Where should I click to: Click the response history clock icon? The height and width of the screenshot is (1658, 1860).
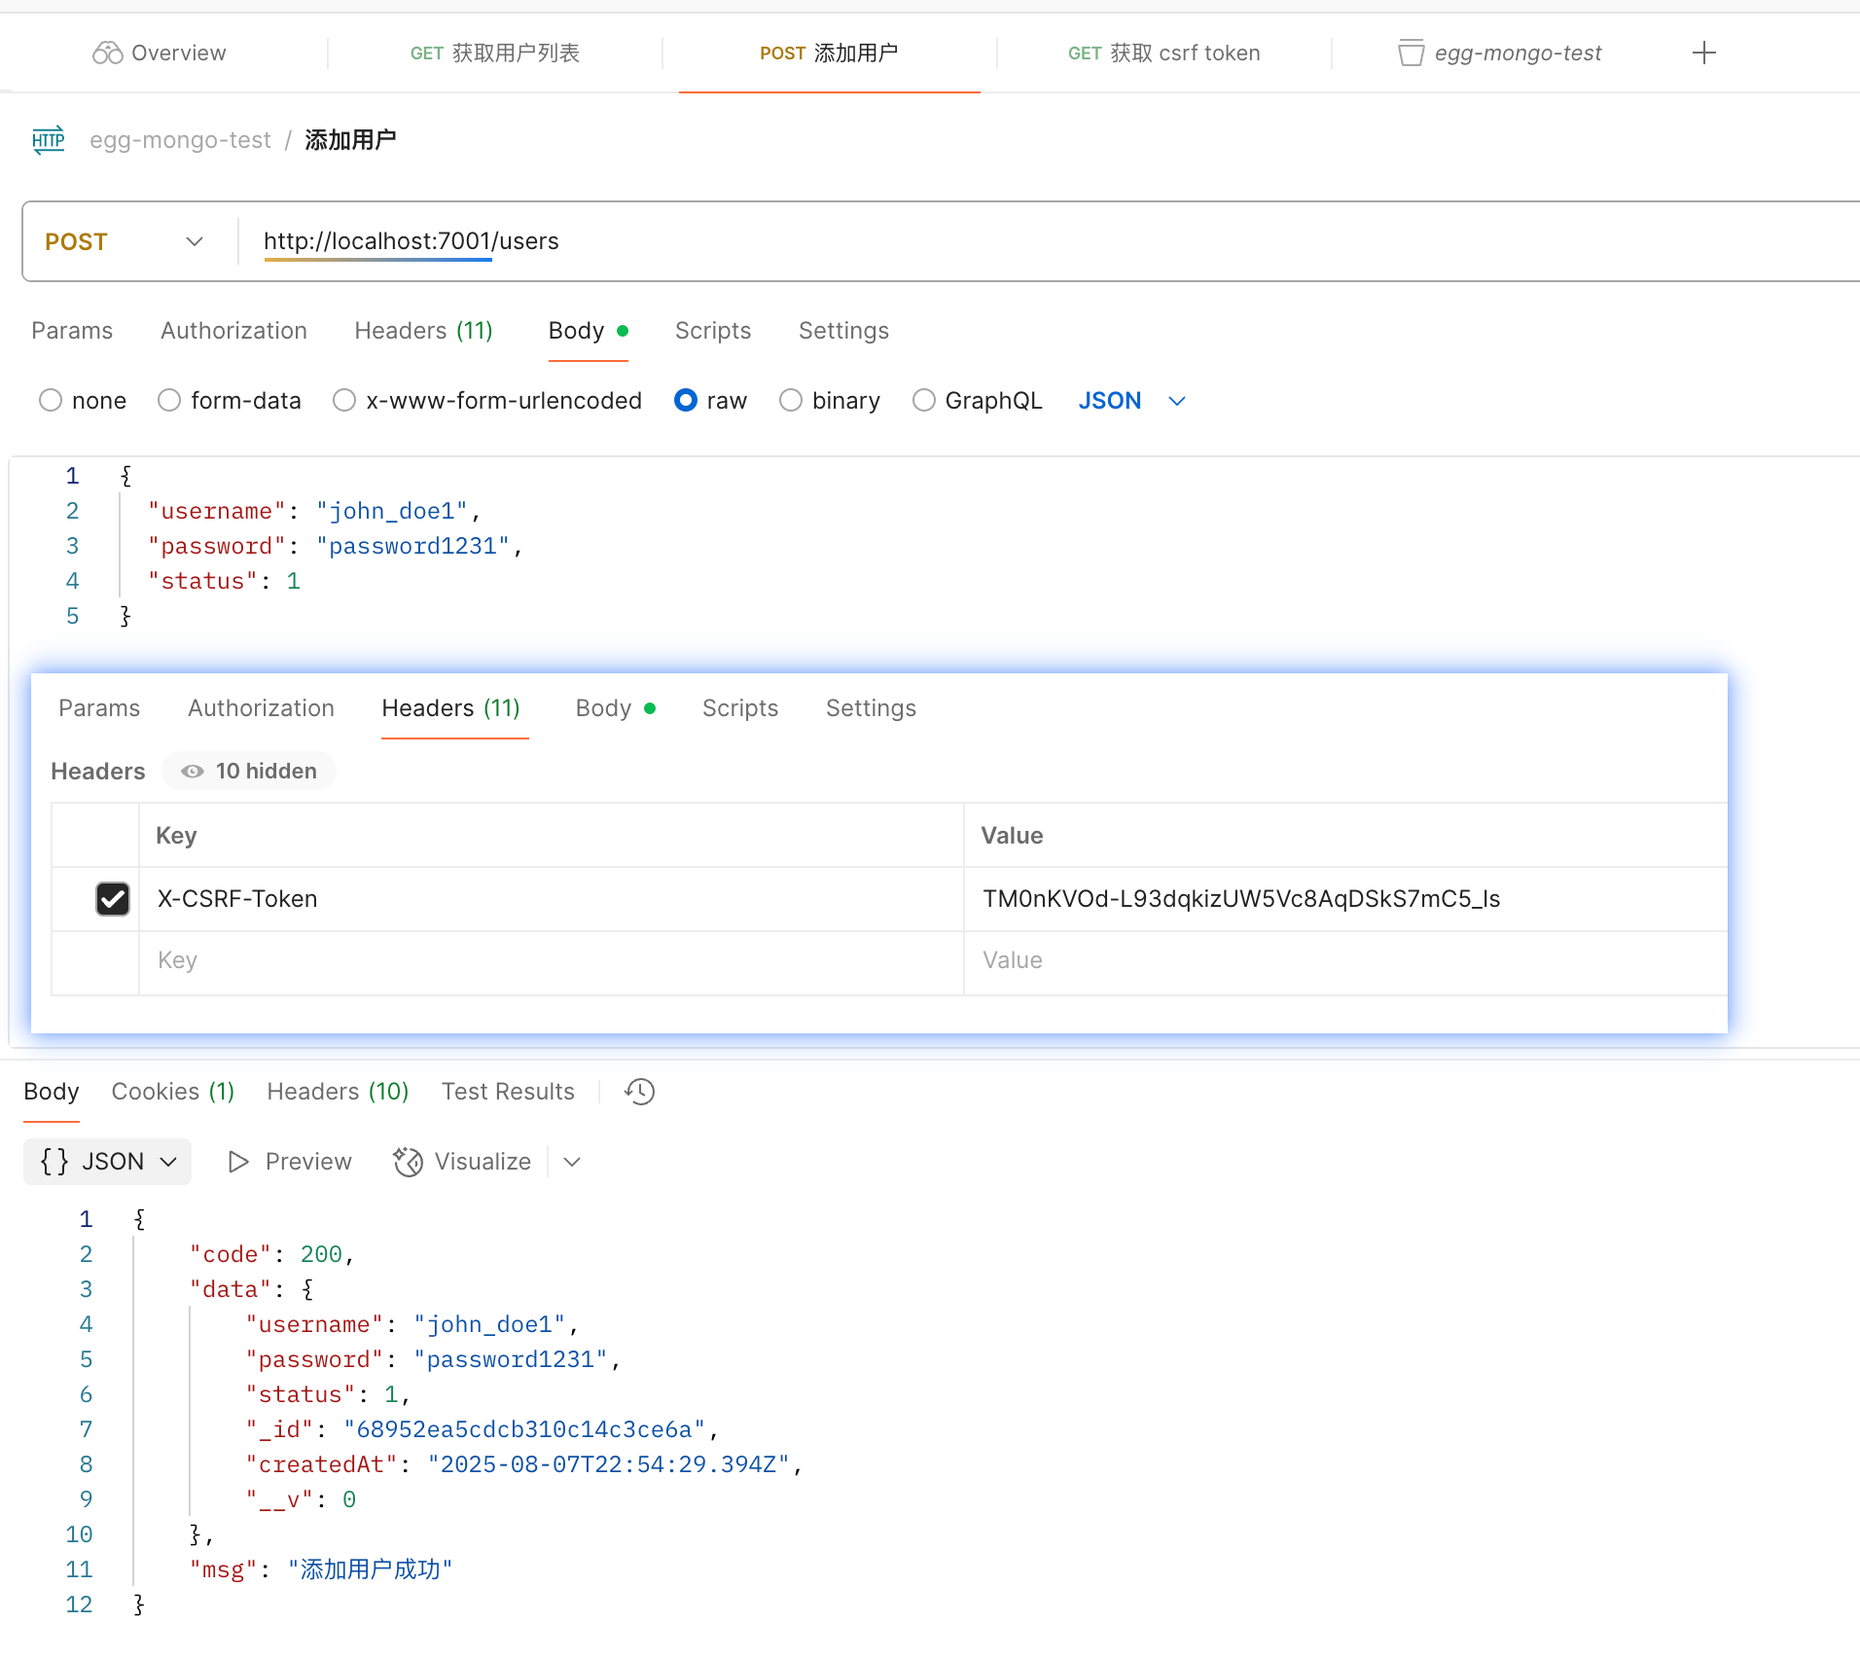tap(639, 1092)
